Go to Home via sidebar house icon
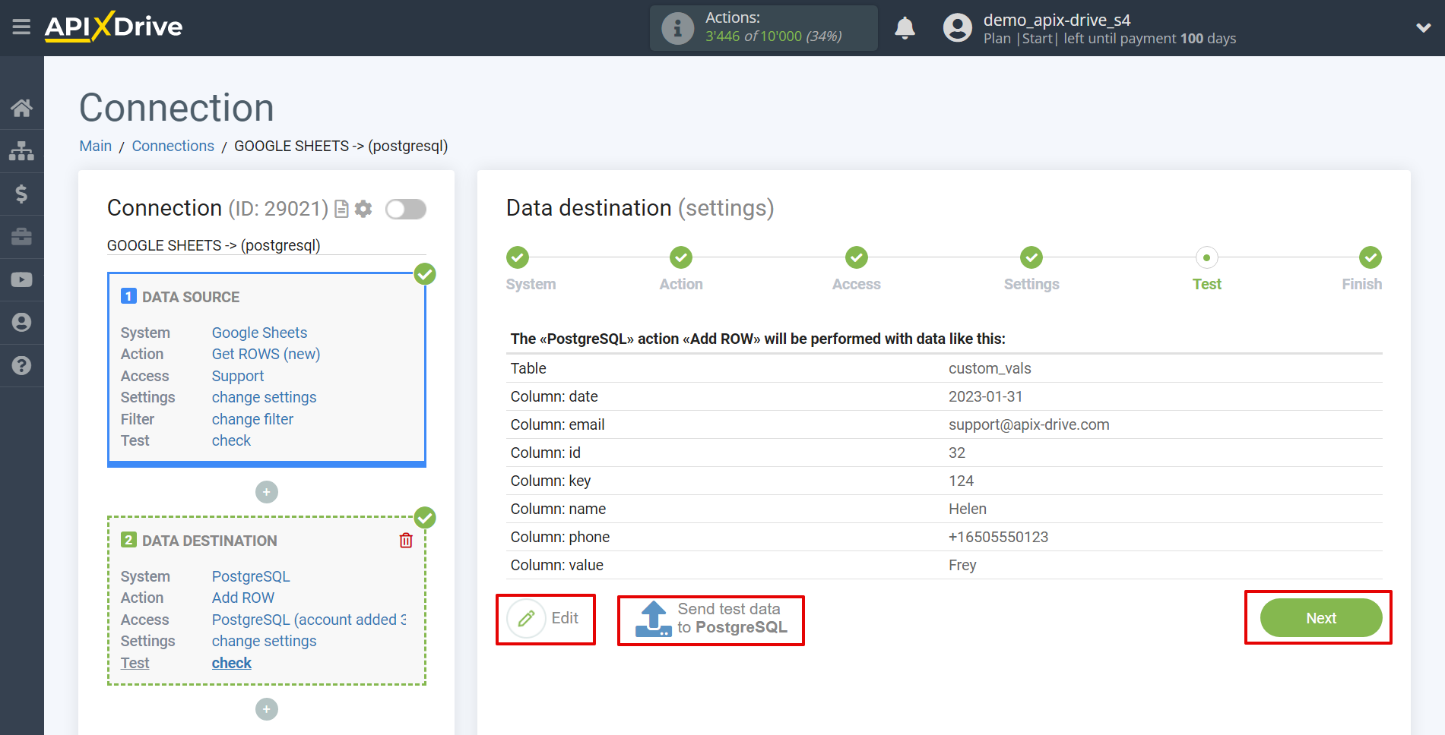 (x=21, y=109)
